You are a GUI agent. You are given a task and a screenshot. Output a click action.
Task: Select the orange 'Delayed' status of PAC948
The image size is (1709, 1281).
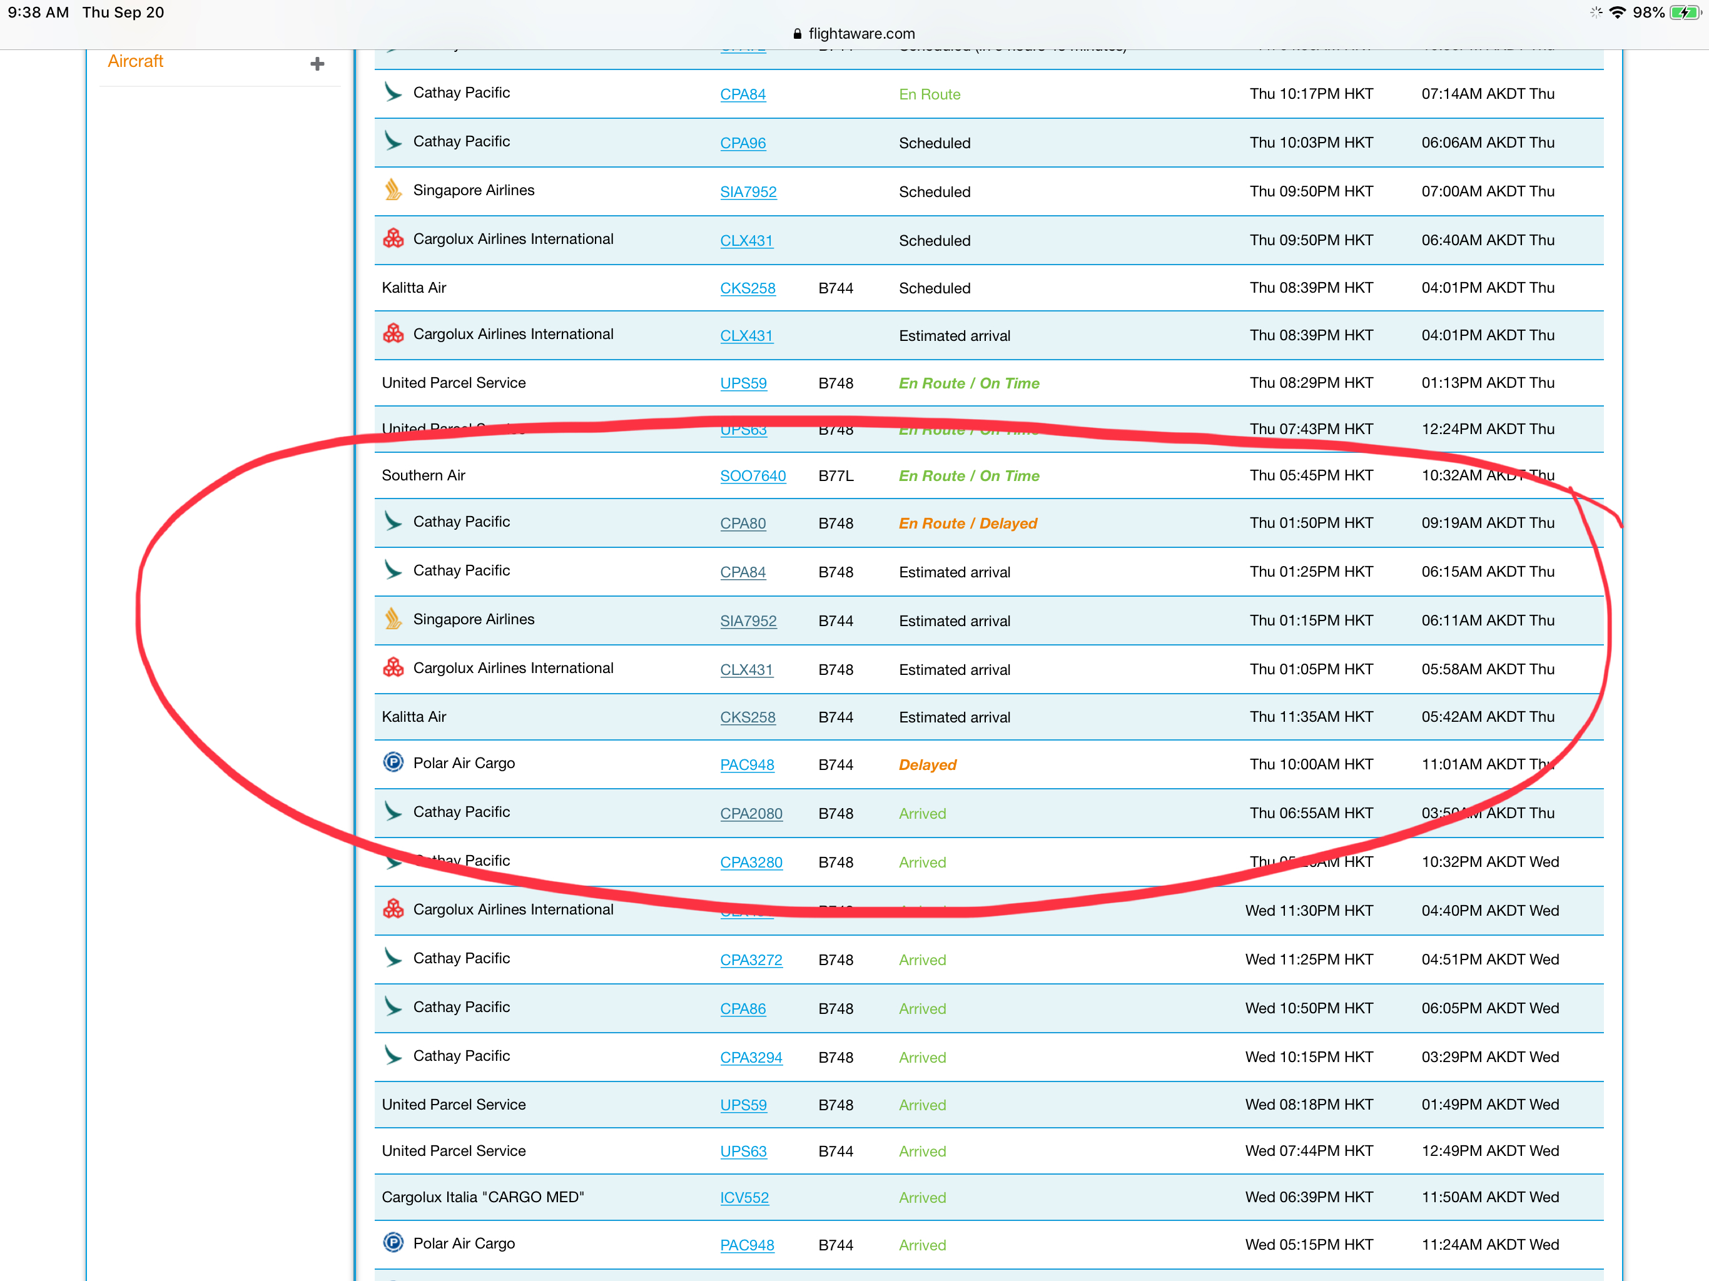click(x=927, y=765)
